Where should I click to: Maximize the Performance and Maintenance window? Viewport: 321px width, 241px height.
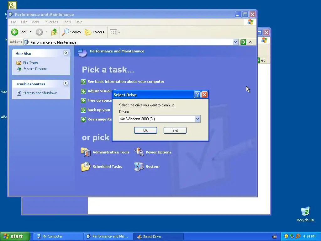pos(245,14)
